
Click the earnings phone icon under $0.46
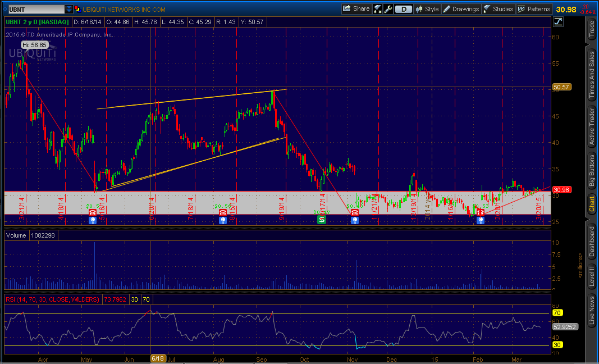tap(355, 212)
